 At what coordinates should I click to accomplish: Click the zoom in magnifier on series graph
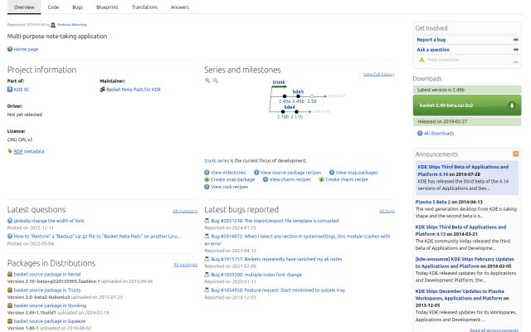pyautogui.click(x=207, y=81)
